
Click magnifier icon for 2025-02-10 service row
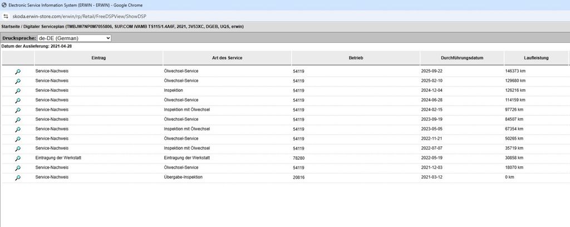click(18, 81)
